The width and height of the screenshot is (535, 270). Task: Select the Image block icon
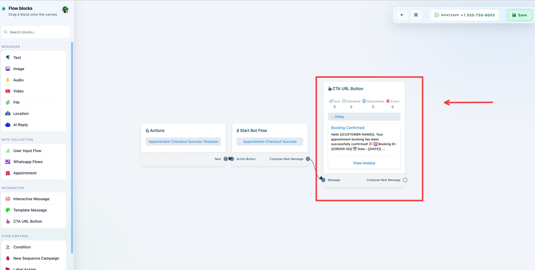[8, 69]
